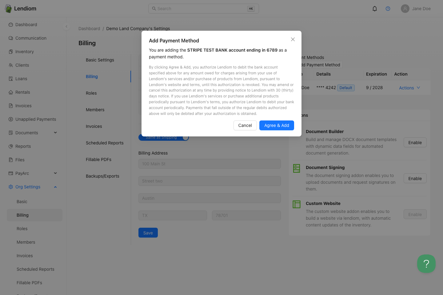Screen dimensions: 443x295
Task: Open Billing under Org Settings sidebar
Action: [34, 215]
